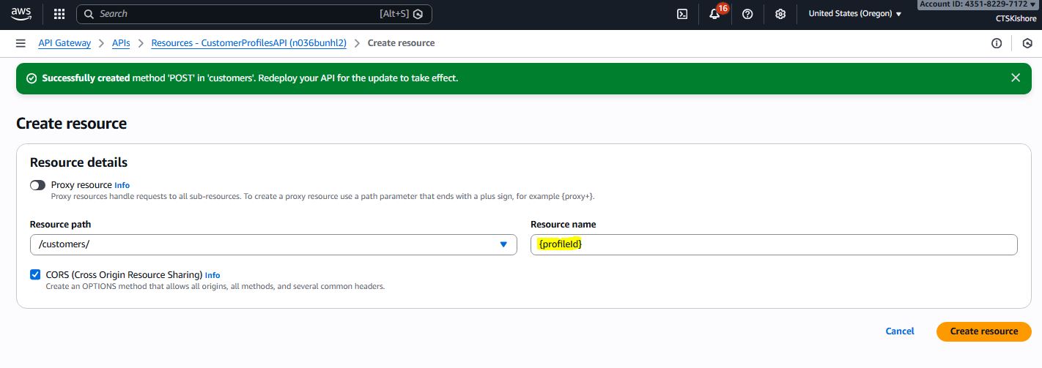This screenshot has width=1042, height=368.
Task: Open the United States (Oregon) region selector
Action: [x=854, y=14]
